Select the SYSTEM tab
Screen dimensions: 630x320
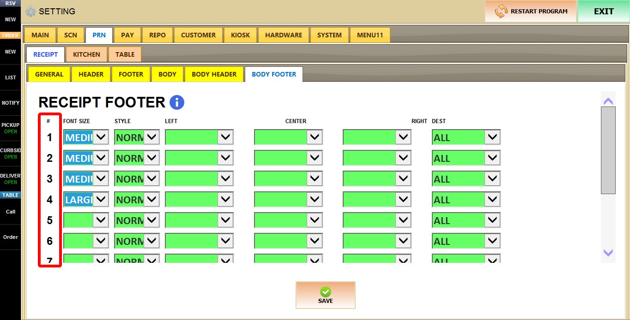[330, 35]
